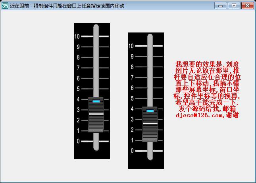Close the window with the red X

coord(248,6)
